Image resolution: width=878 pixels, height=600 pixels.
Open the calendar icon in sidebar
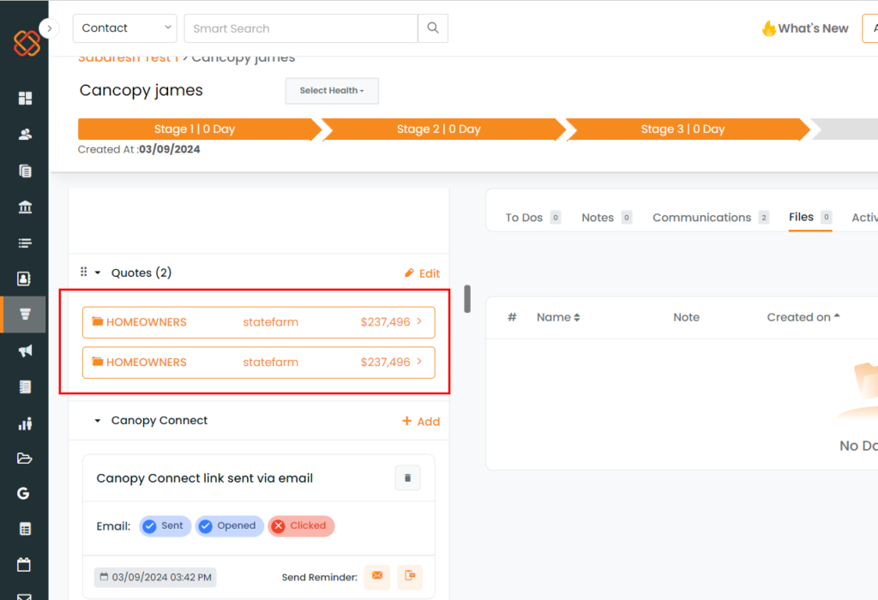(x=24, y=564)
